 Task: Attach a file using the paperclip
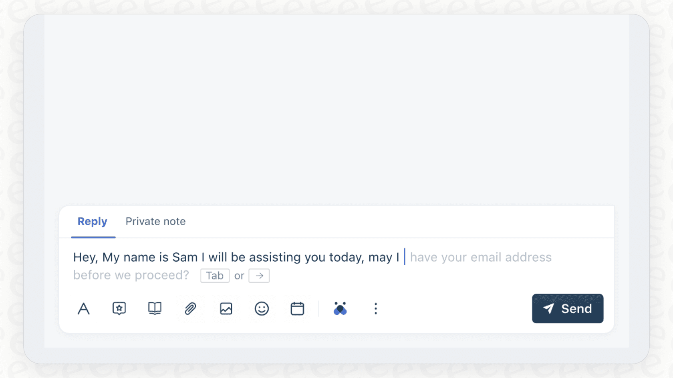[190, 308]
